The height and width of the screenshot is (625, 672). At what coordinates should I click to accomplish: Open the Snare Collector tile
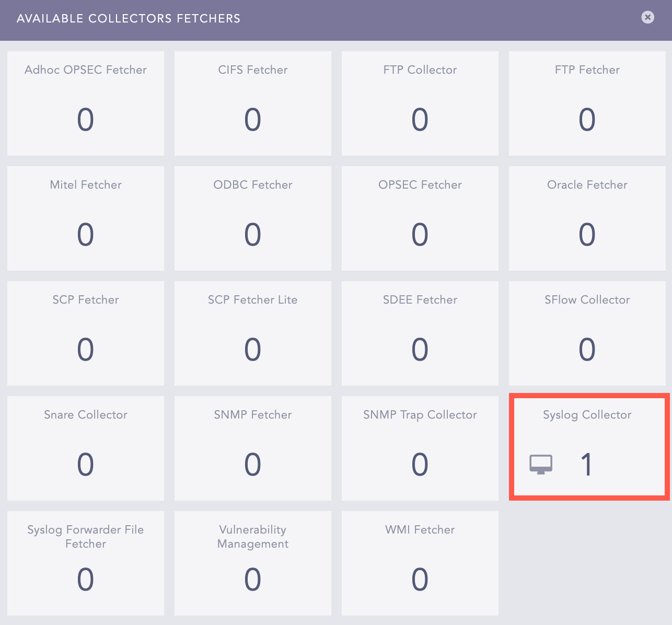[x=85, y=448]
